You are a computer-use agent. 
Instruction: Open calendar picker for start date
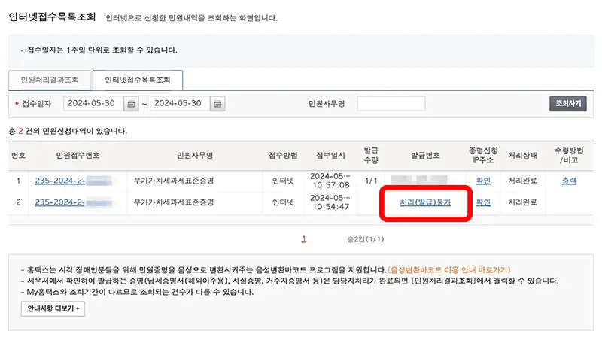pos(131,104)
